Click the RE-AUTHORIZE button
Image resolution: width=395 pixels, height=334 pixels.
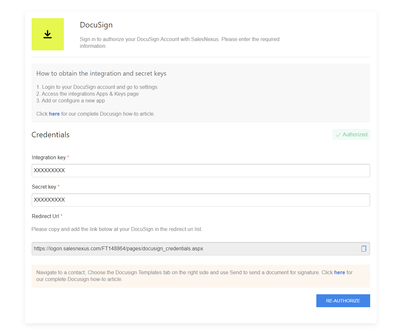click(x=343, y=301)
